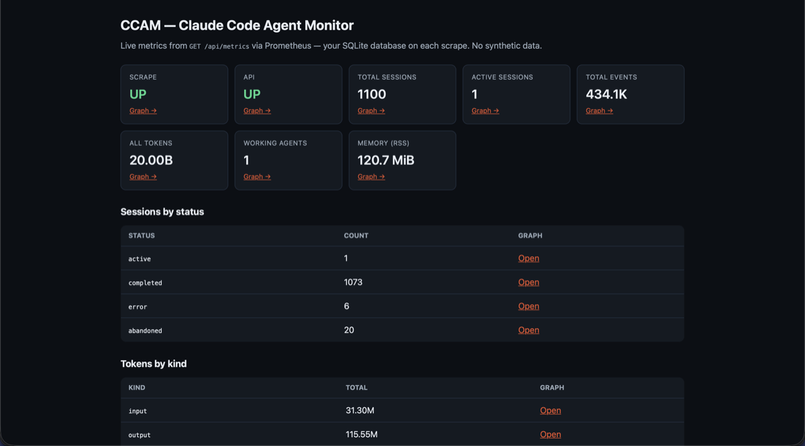
Task: Click the ACTIVE SESSIONS card label
Action: tap(502, 77)
